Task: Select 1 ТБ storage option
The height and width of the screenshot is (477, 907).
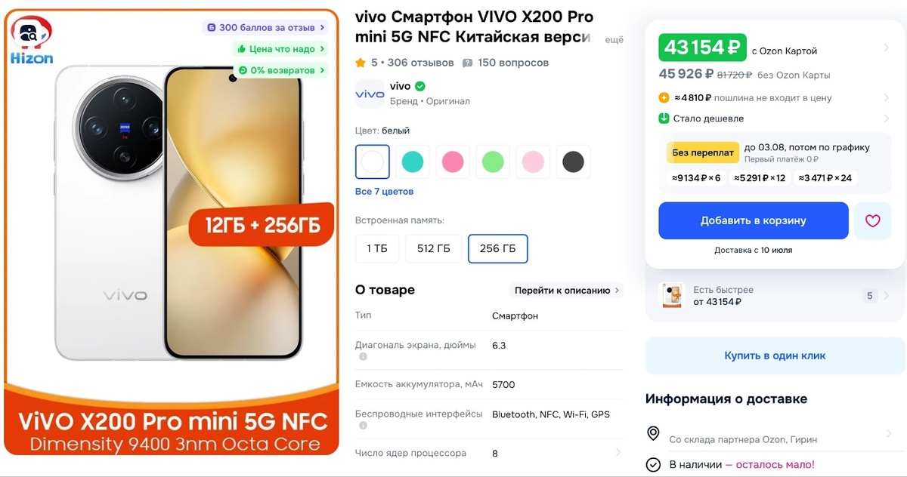Action: click(377, 248)
